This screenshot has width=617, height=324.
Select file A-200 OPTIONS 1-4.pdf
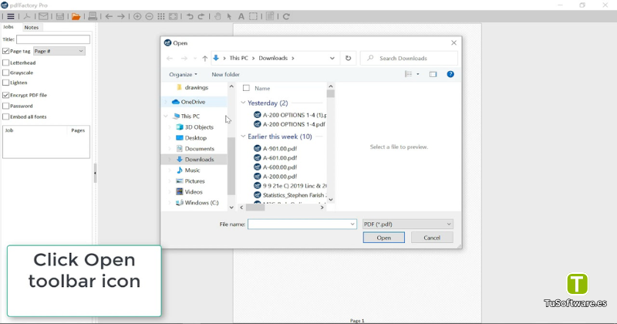pos(294,124)
